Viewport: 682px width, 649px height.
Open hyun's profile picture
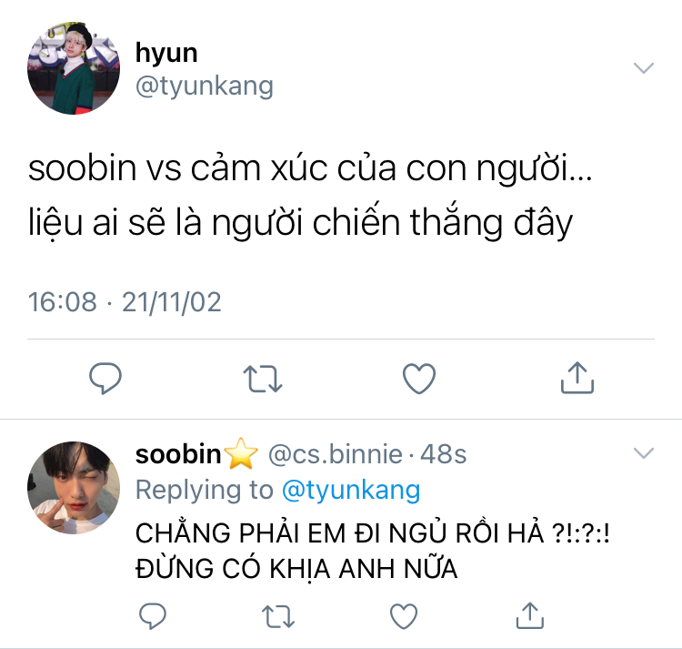74,68
